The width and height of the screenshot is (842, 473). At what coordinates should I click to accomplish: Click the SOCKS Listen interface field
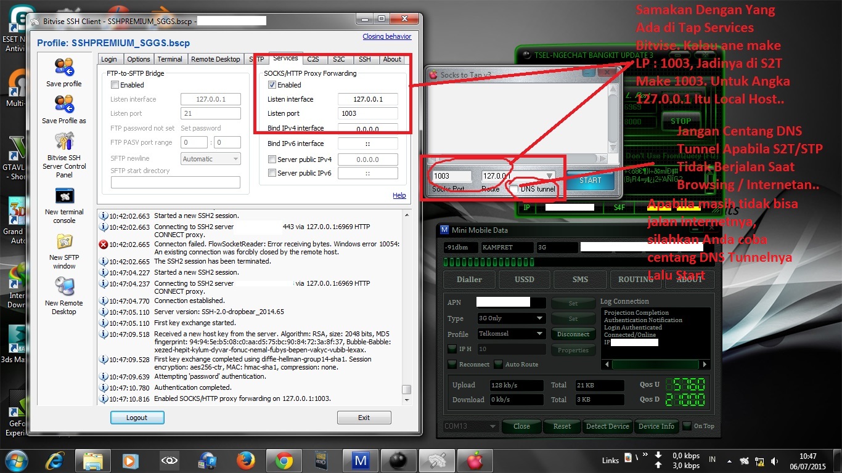coord(368,99)
